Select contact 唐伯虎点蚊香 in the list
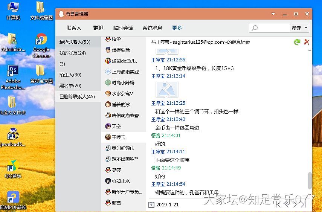 125,116
